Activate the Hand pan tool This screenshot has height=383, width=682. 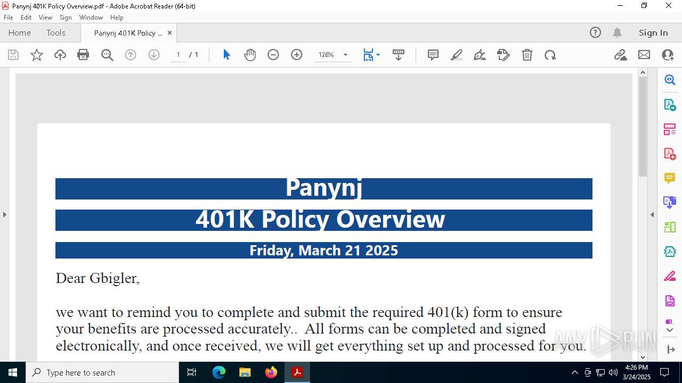tap(250, 55)
